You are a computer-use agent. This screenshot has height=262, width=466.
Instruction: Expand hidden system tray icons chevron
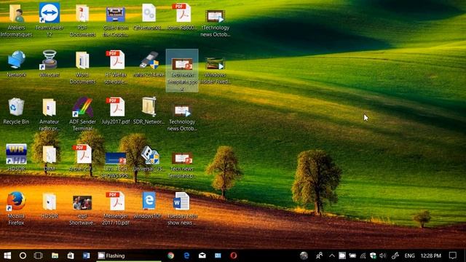(x=332, y=255)
